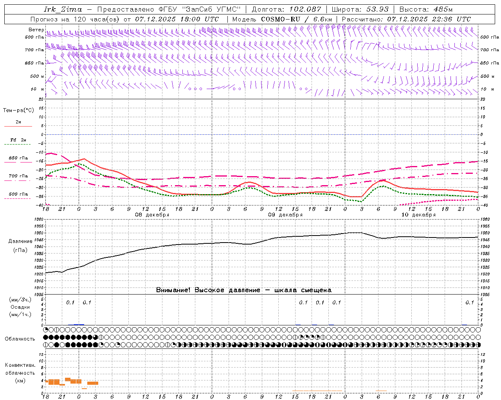The width and height of the screenshot is (501, 400).
Task: Click the Ветер wind panel label
Action: click(36, 30)
